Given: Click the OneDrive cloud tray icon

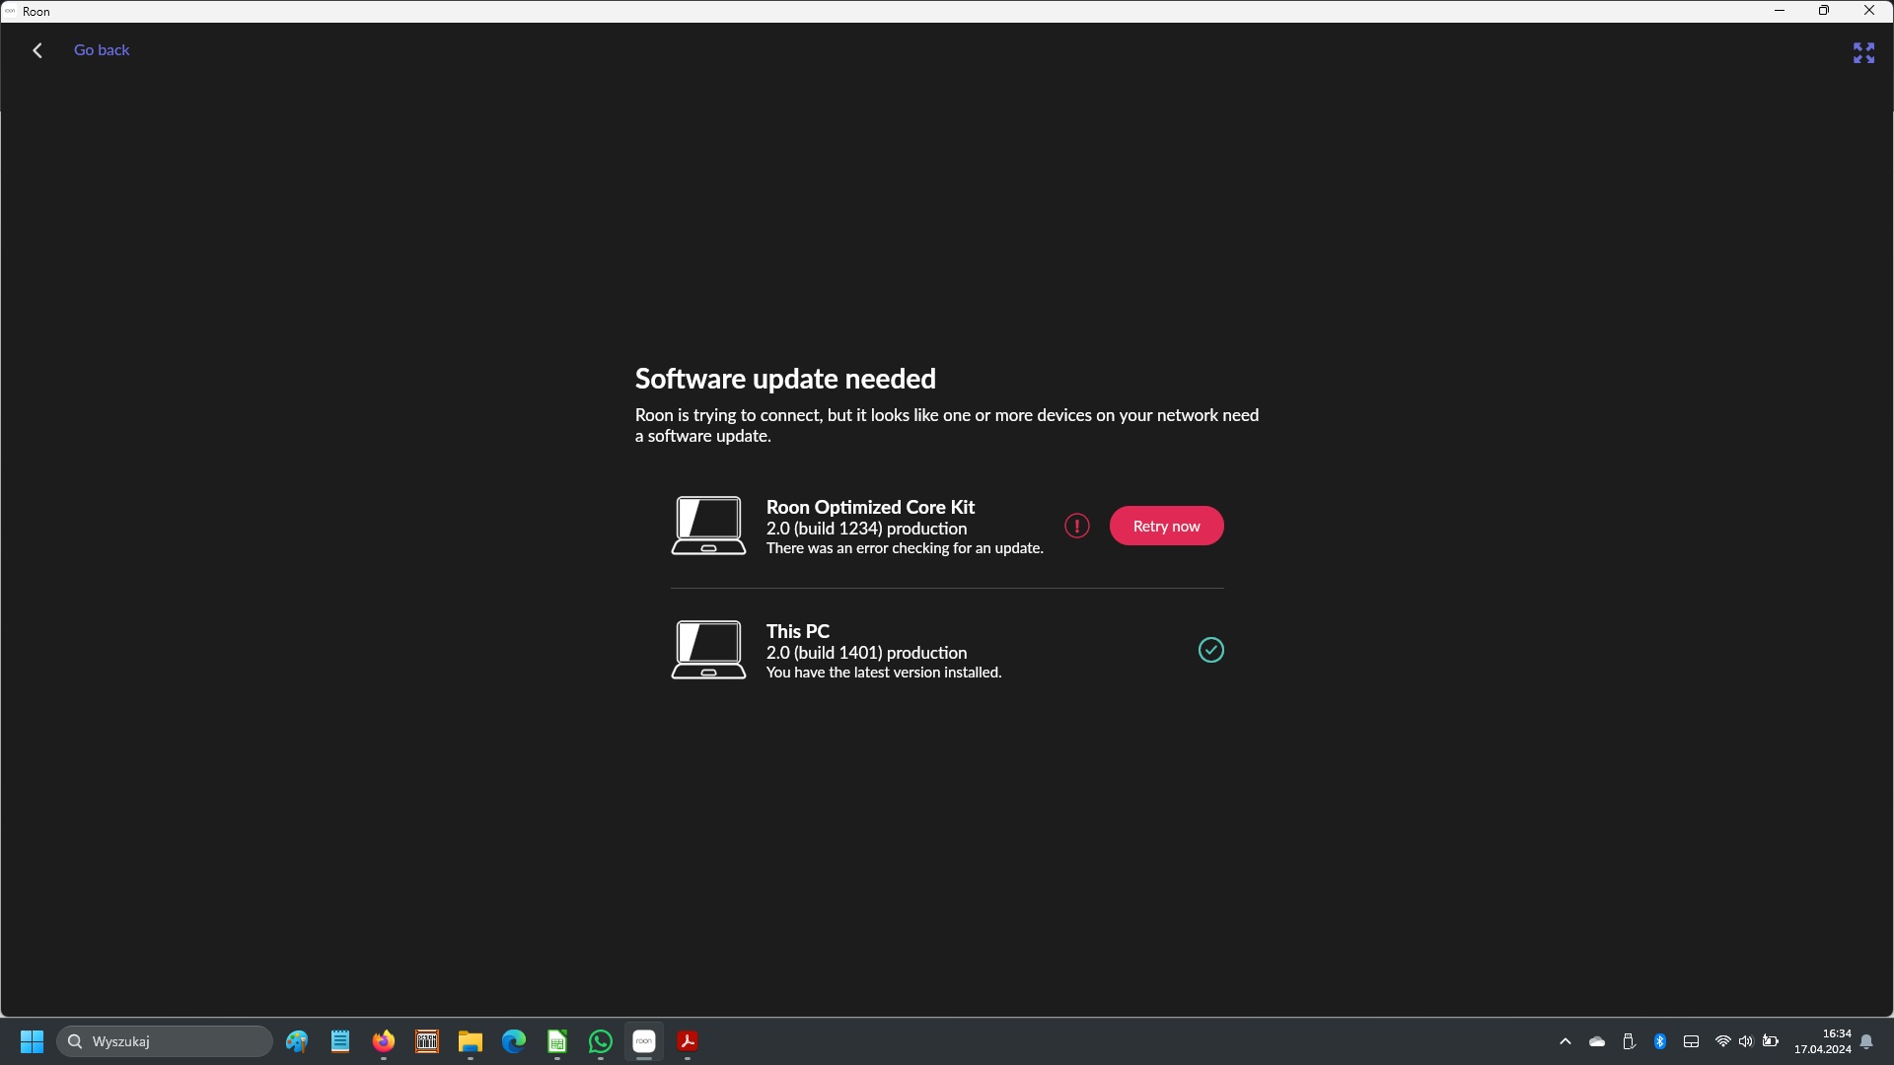Looking at the screenshot, I should tap(1597, 1041).
